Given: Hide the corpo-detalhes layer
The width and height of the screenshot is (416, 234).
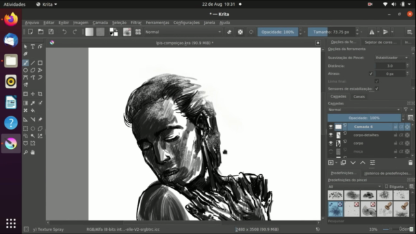Looking at the screenshot, I should pos(331,135).
